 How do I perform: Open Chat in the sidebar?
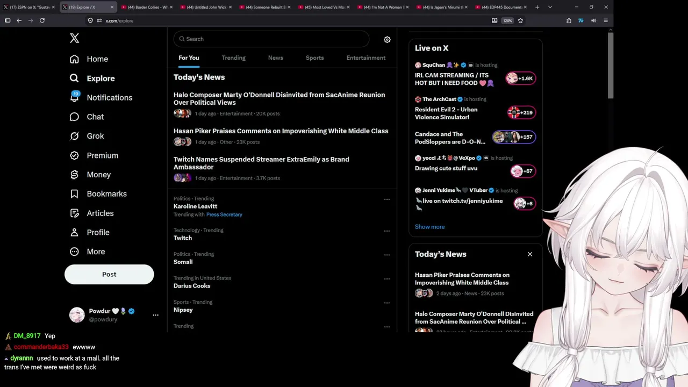(87, 117)
